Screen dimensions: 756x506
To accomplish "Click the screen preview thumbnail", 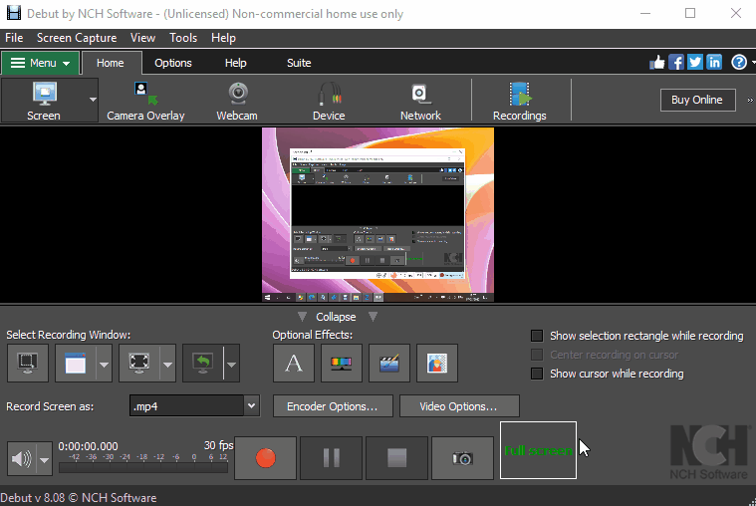I will coord(378,215).
